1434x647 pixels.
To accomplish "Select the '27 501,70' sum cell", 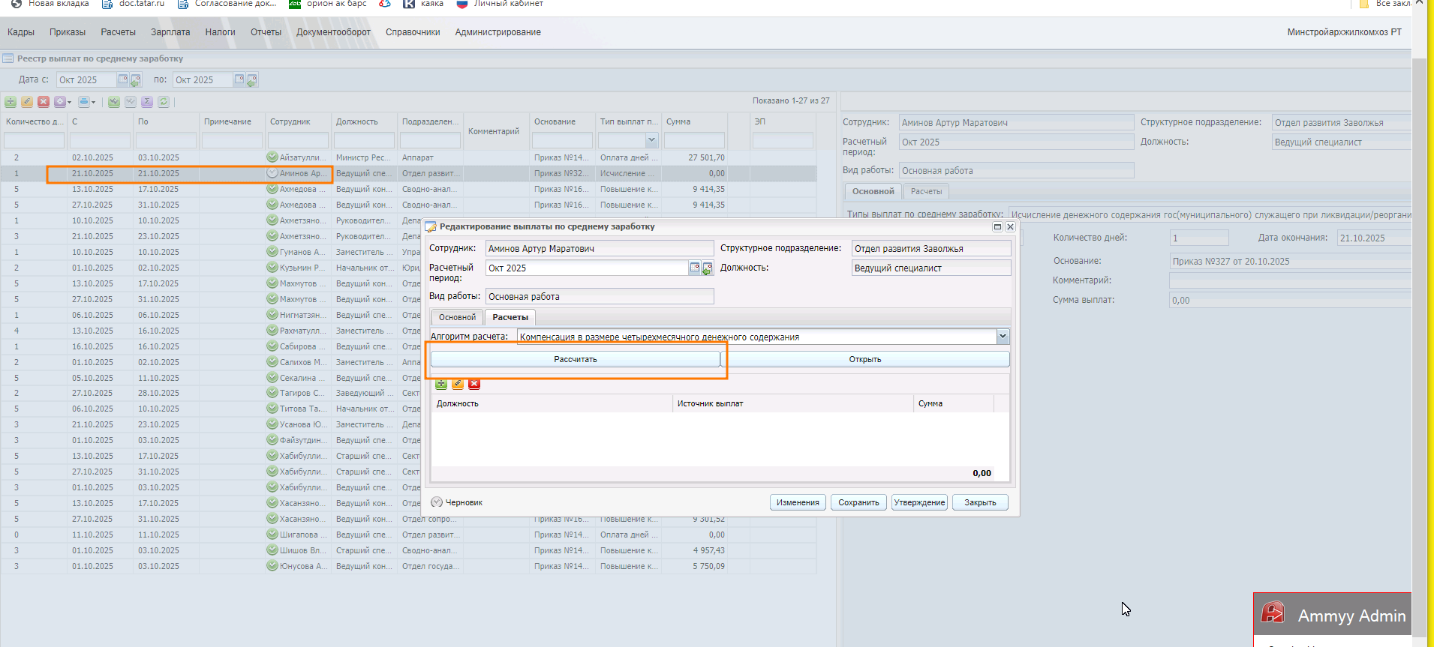I will tap(695, 157).
